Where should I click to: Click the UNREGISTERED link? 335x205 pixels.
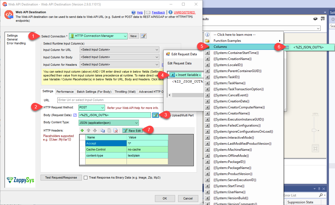(184, 12)
